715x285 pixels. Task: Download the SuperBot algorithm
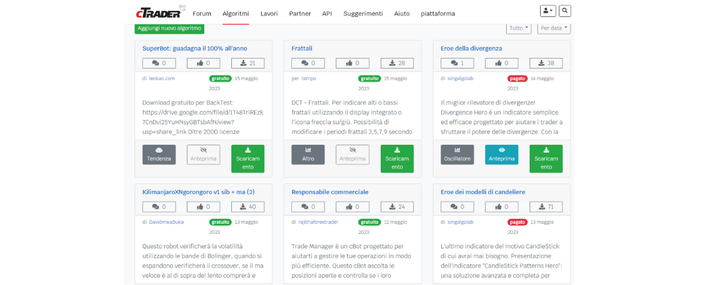pos(248,159)
